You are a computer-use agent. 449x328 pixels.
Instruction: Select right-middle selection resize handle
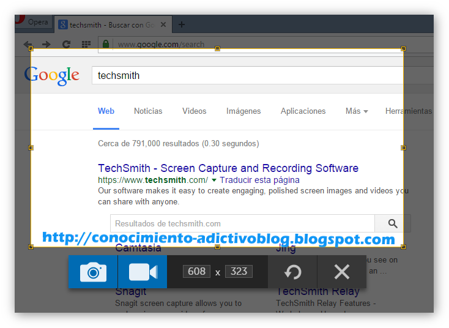pos(403,148)
